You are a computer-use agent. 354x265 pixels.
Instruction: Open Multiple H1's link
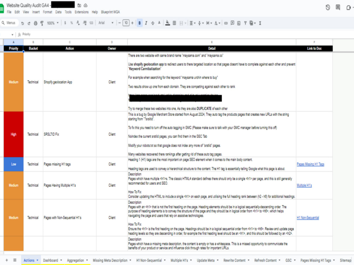pyautogui.click(x=304, y=185)
